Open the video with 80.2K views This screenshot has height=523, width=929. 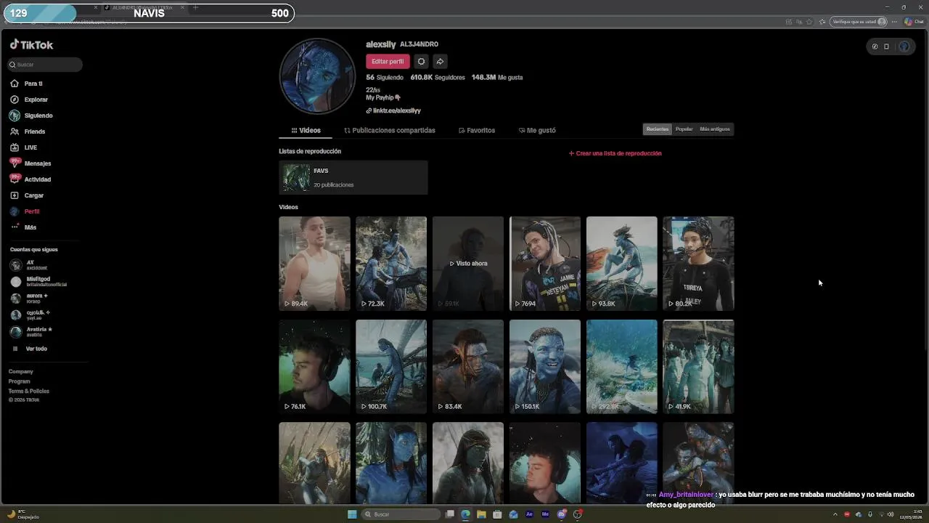pyautogui.click(x=698, y=264)
